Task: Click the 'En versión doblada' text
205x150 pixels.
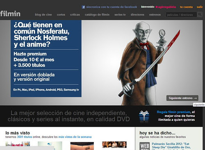Action: click(34, 75)
